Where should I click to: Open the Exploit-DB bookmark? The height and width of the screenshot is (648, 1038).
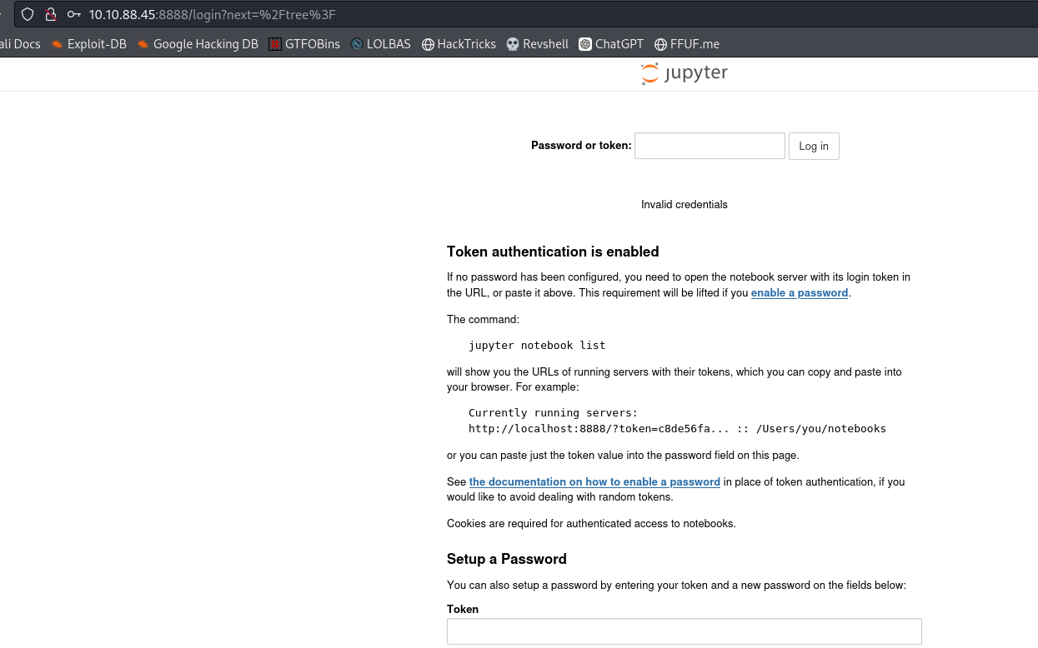tap(88, 44)
